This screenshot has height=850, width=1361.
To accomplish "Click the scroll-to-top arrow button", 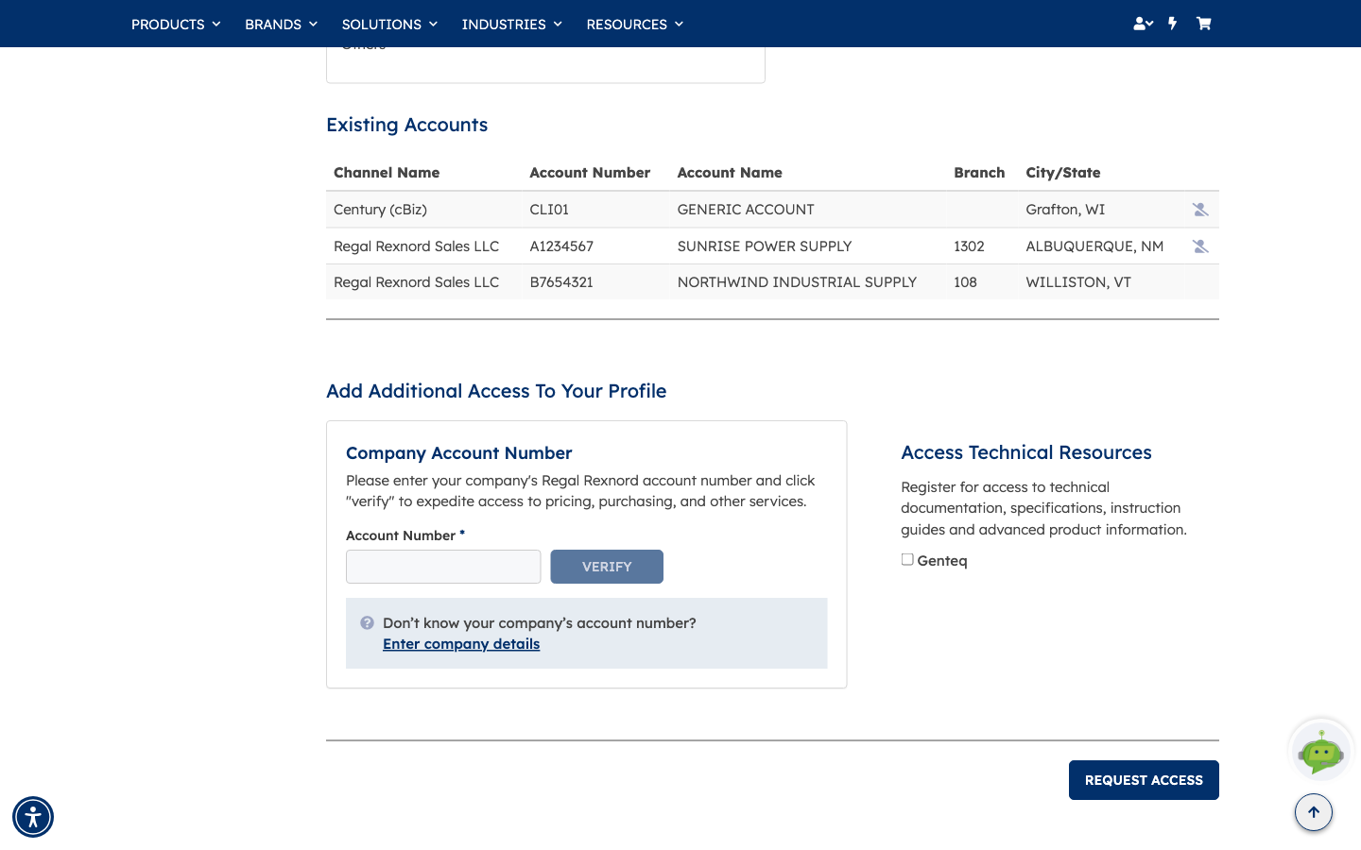I will (1314, 812).
